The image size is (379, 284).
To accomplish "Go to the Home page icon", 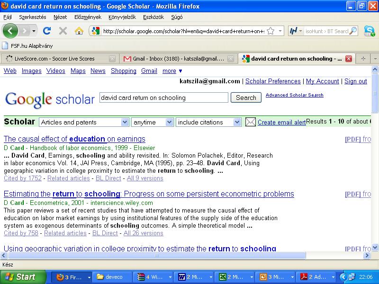I will coord(79,31).
